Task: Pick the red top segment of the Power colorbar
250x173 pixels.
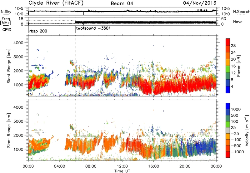Action: [228, 42]
